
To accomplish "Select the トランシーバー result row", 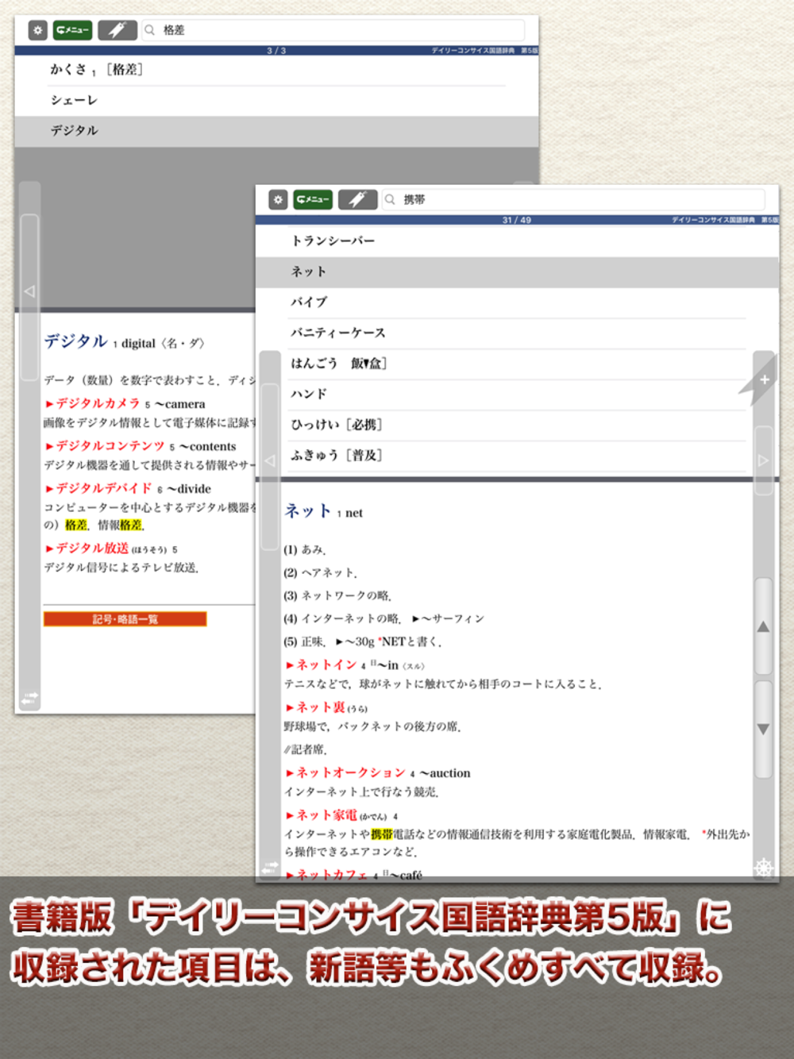I will tap(516, 241).
